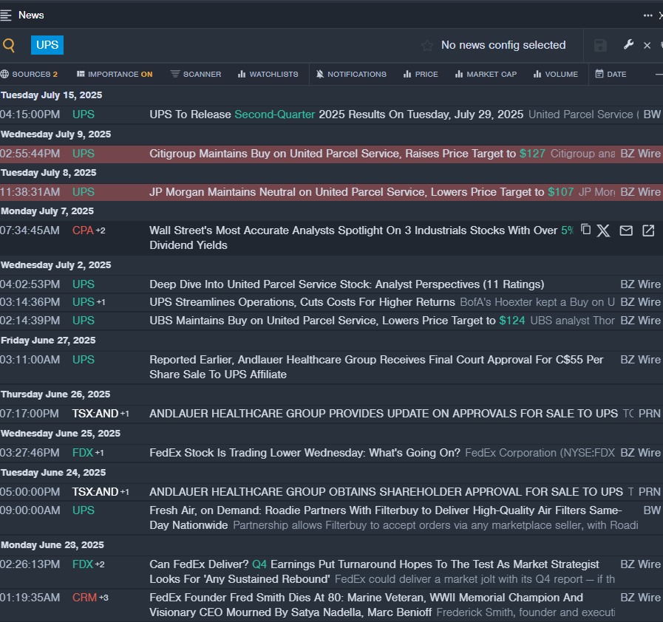This screenshot has width=663, height=622.
Task: Open news settings wrench icon
Action: 628,45
